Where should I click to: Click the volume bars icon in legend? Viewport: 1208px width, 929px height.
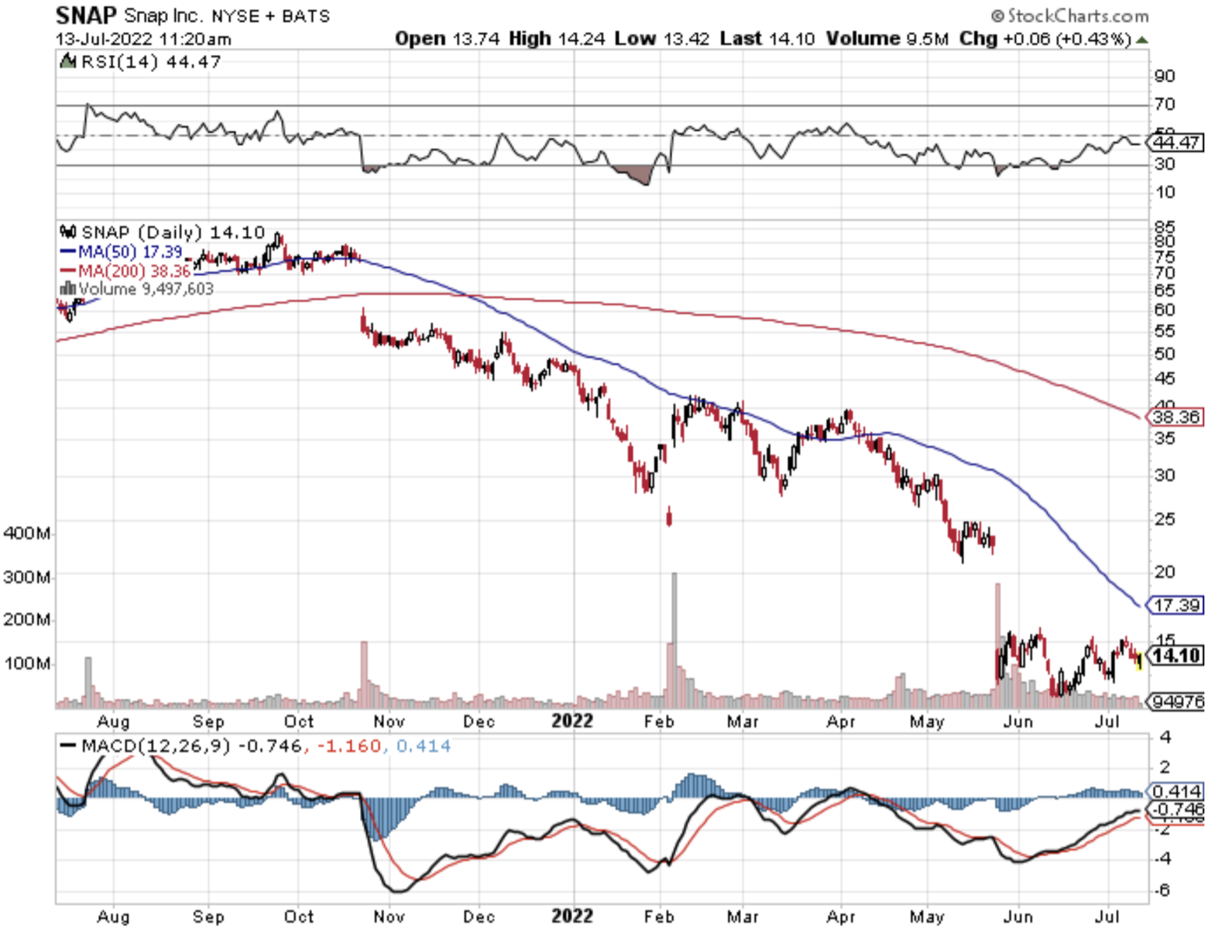coord(68,288)
